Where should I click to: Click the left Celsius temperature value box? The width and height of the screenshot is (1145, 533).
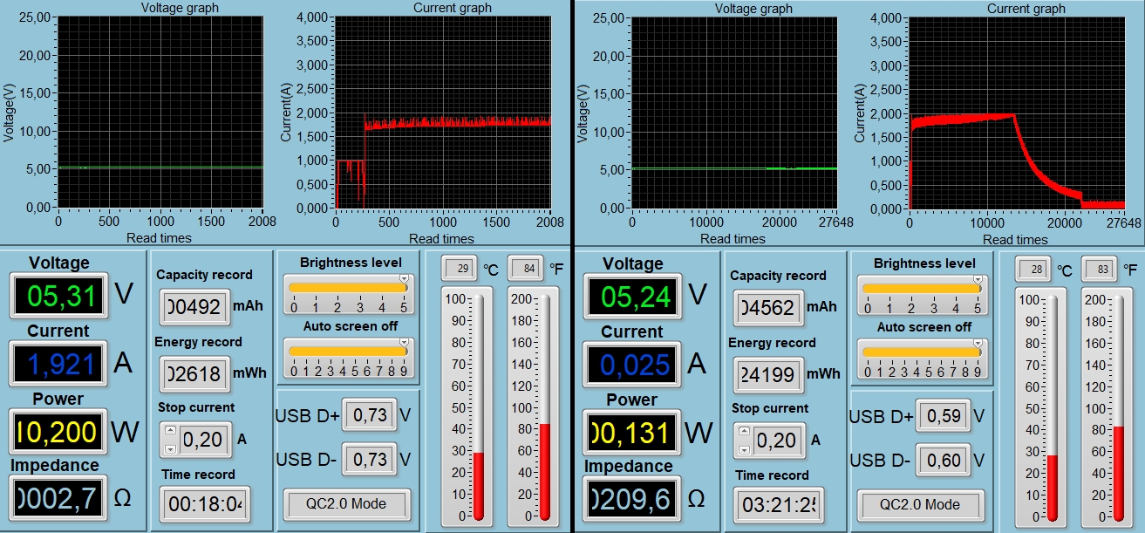pyautogui.click(x=459, y=268)
